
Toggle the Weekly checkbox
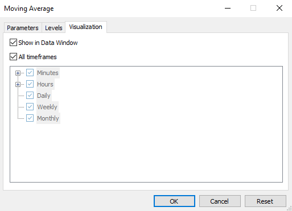(x=30, y=107)
